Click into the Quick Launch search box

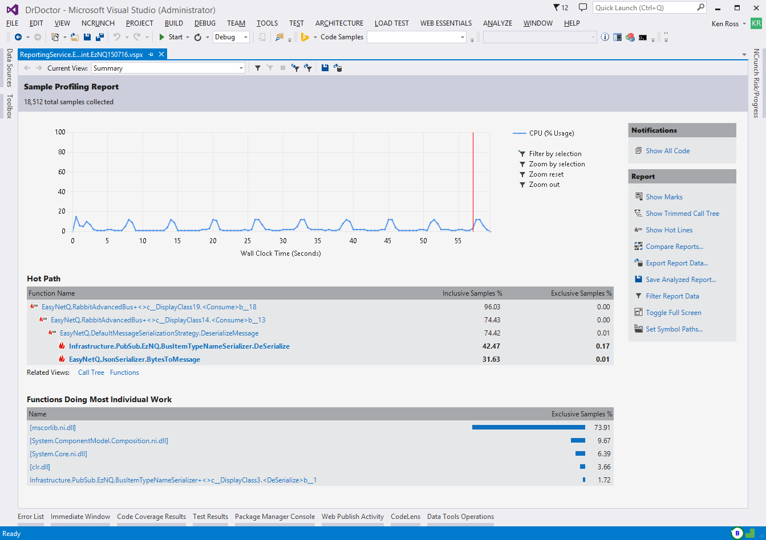tap(643, 8)
